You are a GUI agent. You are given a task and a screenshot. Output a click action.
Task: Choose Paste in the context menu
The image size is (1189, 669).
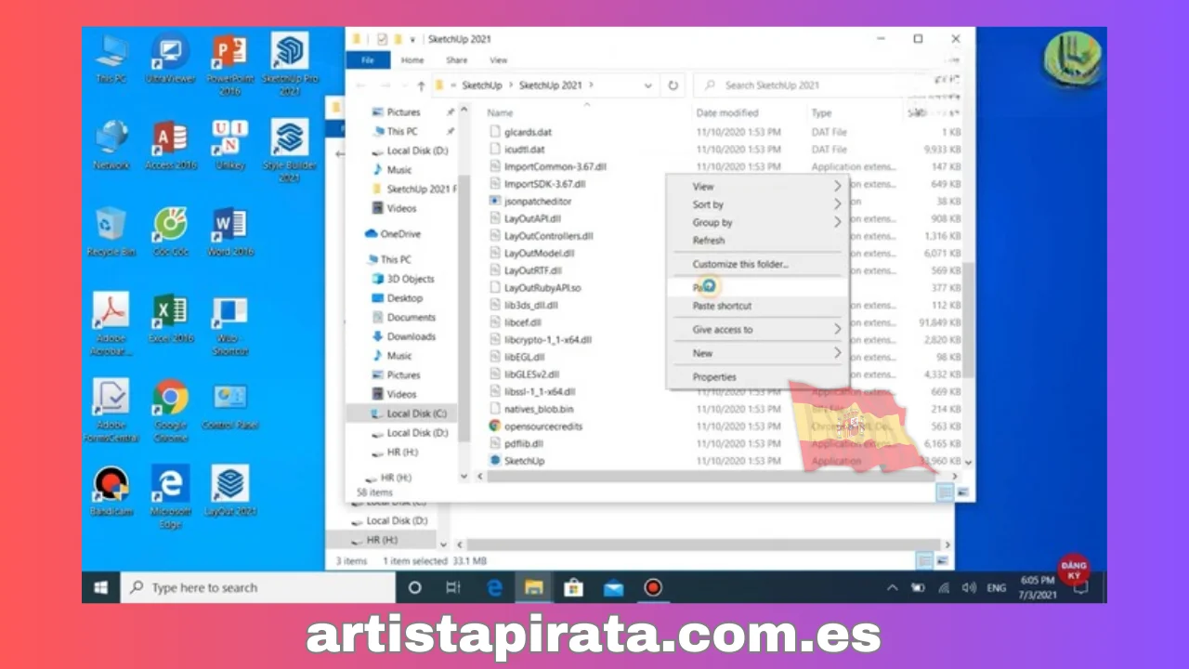point(757,287)
